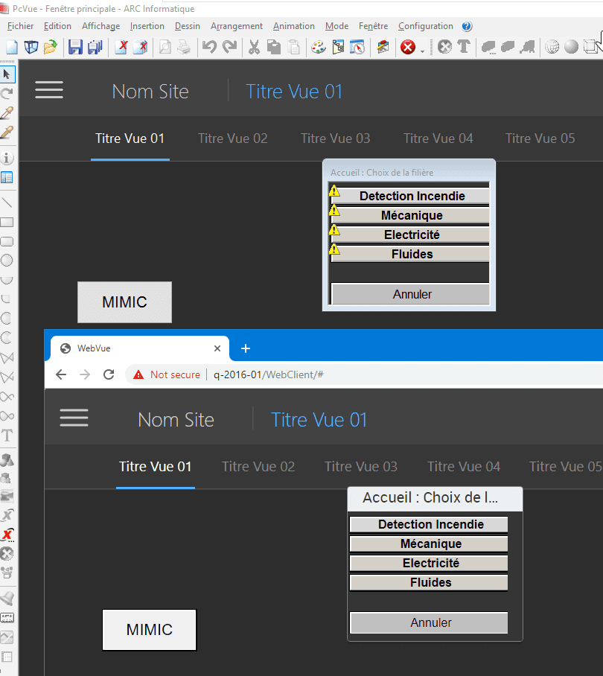Viewport: 603px width, 676px height.
Task: Click the Print icon in toolbar
Action: click(183, 47)
